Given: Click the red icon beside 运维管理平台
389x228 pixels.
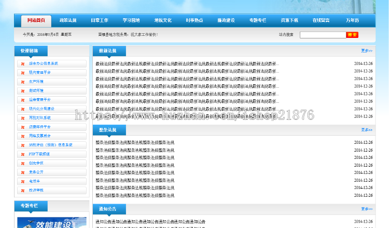Looking at the screenshot, I should click(23, 100).
